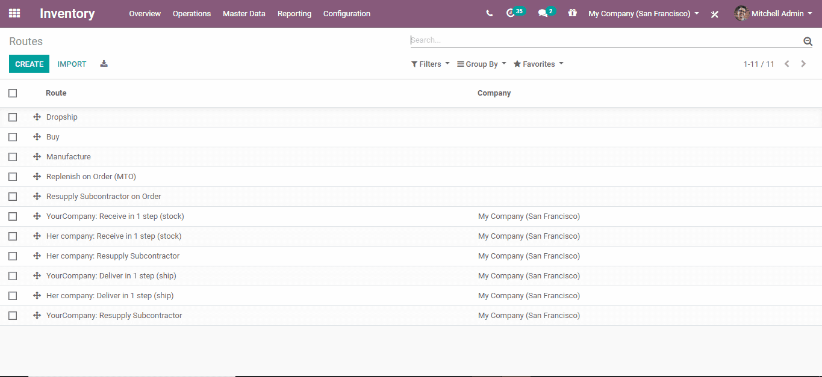Go to the next page arrow
This screenshot has height=377, width=822.
coord(803,64)
